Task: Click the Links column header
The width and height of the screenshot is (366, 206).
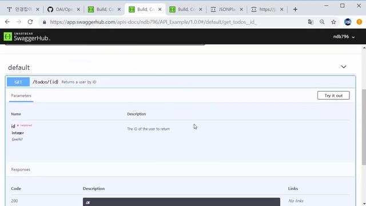Action: [x=293, y=188]
